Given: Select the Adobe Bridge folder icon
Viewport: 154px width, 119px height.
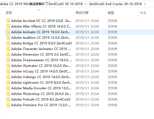Looking at the screenshot, I should point(8,43).
